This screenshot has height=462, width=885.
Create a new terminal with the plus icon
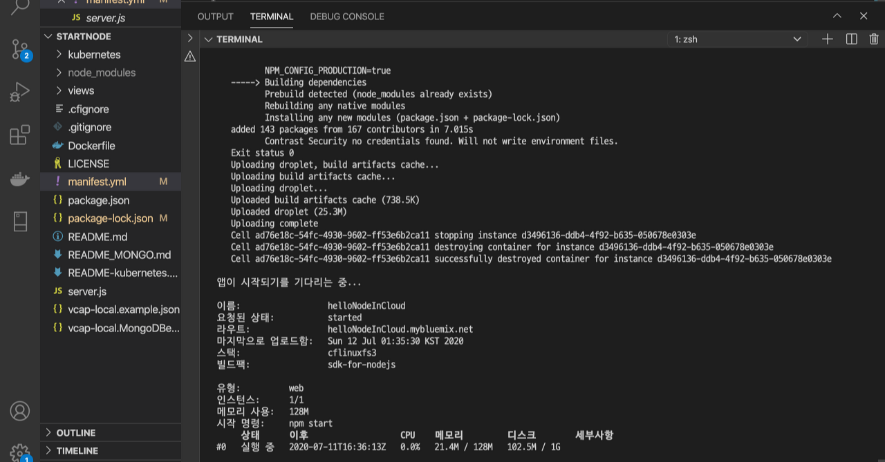point(827,39)
